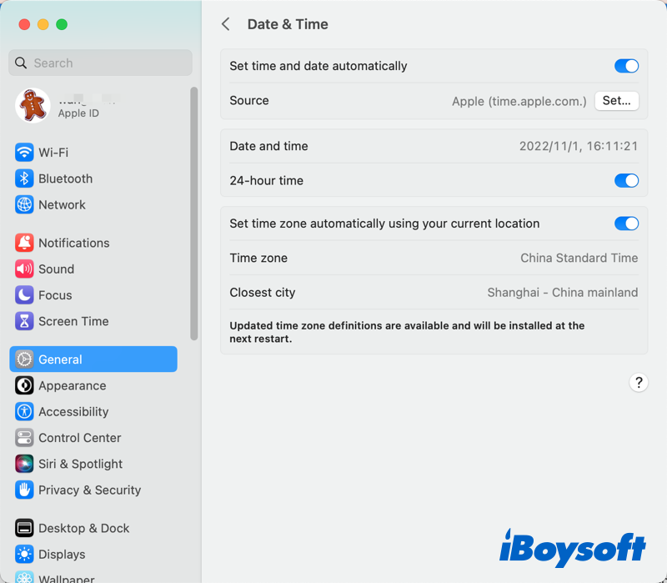Image resolution: width=667 pixels, height=583 pixels.
Task: Click the Set button for time source
Action: click(x=616, y=100)
